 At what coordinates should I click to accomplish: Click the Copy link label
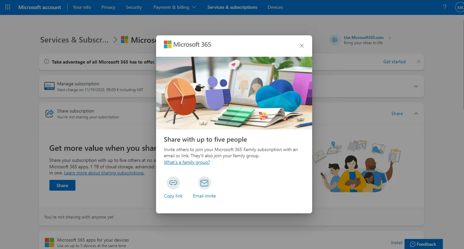173,196
